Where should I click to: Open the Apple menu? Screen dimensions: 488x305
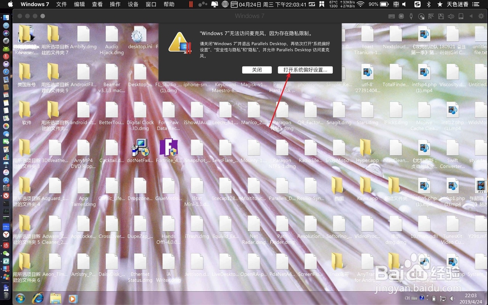10,4
